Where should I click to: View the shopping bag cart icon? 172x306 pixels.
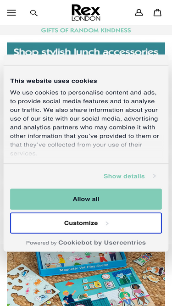point(157,13)
